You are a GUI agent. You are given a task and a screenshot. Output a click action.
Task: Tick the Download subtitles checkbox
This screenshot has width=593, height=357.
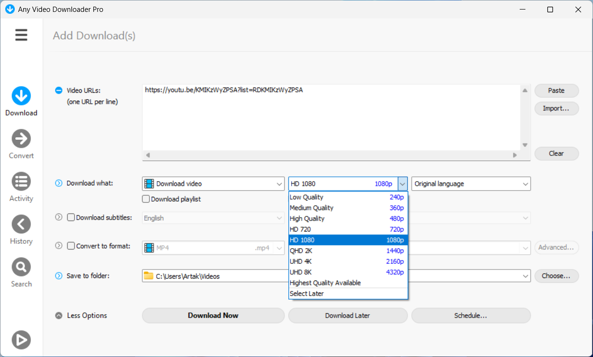coord(71,218)
